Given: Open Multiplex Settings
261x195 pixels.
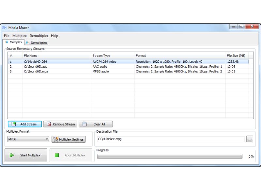Looking at the screenshot, I should 69,139.
